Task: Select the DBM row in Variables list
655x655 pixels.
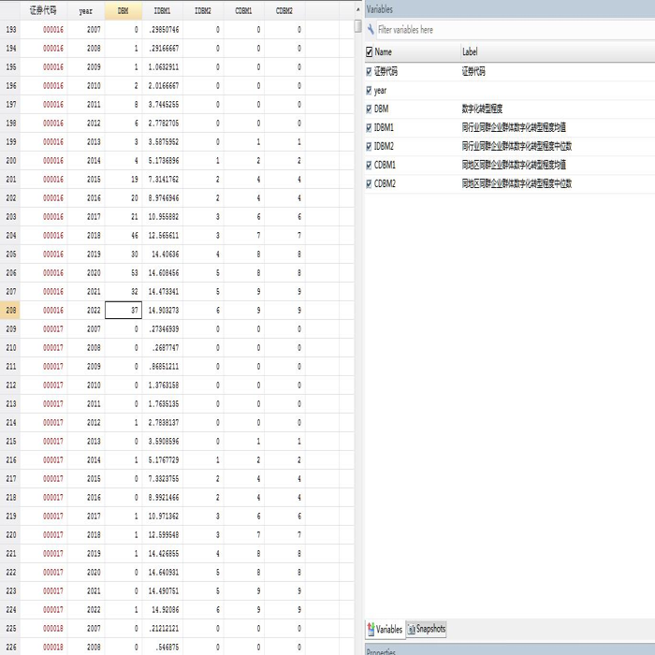Action: click(510, 109)
